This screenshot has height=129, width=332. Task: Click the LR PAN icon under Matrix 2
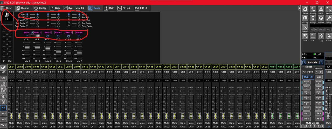pos(38,36)
